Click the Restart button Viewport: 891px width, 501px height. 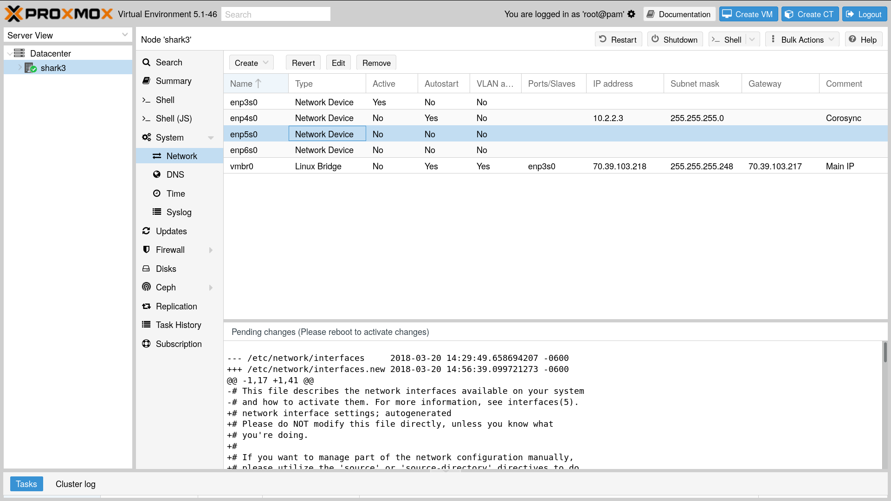coord(618,40)
